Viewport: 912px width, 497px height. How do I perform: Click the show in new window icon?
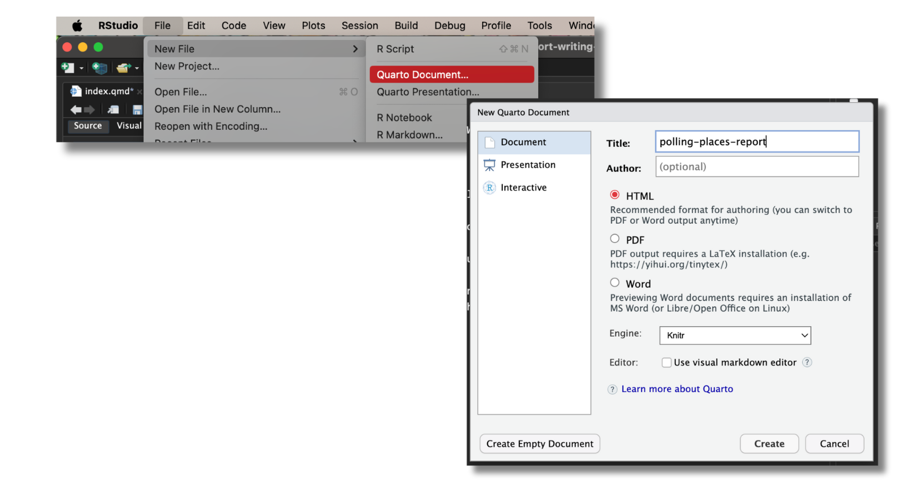[113, 110]
